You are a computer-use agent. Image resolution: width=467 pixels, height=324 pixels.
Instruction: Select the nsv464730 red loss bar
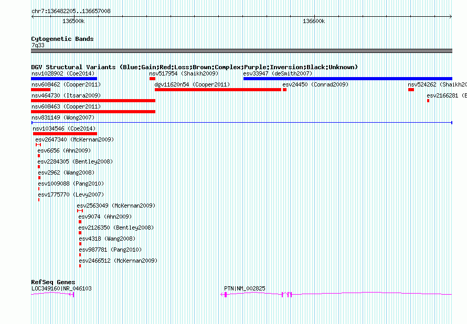coord(93,101)
